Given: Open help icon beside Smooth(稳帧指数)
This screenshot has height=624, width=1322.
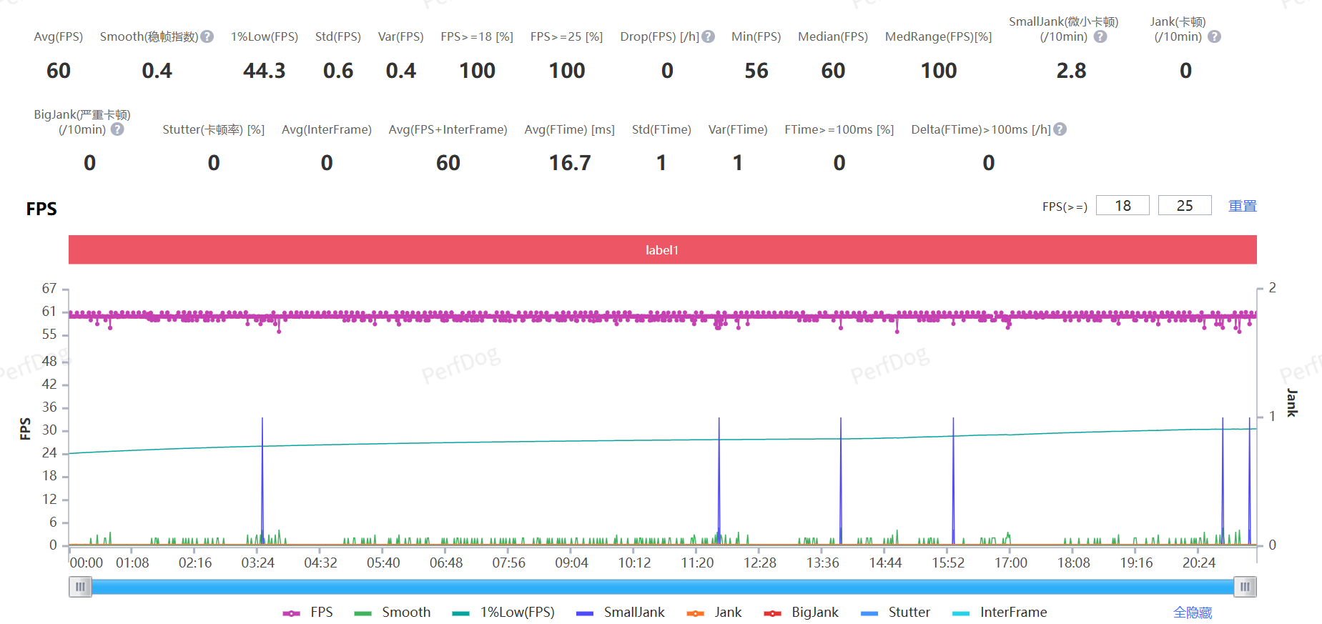Looking at the screenshot, I should coord(207,36).
